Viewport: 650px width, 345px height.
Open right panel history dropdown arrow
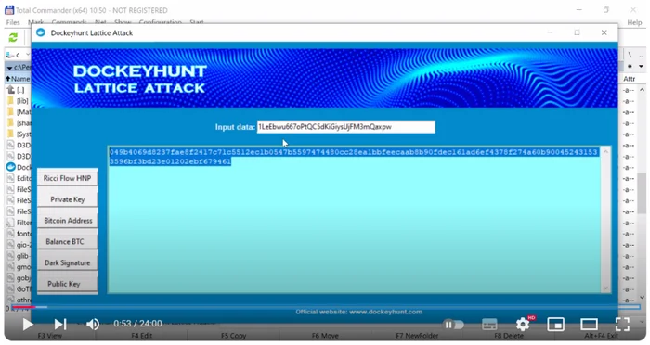(641, 66)
